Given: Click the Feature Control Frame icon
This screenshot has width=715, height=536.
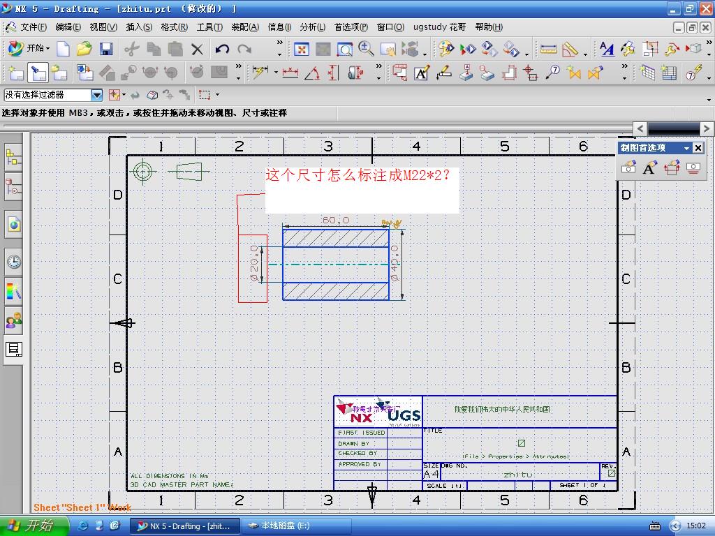Looking at the screenshot, I should pos(400,73).
